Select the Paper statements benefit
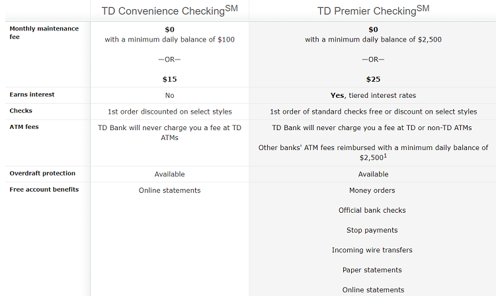Screen dimensions: 496x296 (372, 270)
